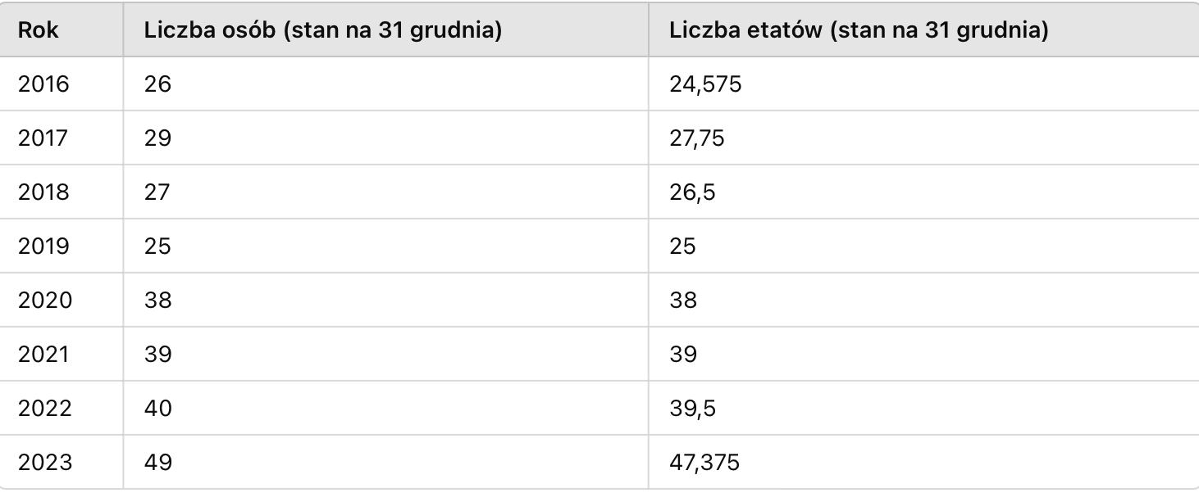Select the 2019 year cell

[x=62, y=246]
